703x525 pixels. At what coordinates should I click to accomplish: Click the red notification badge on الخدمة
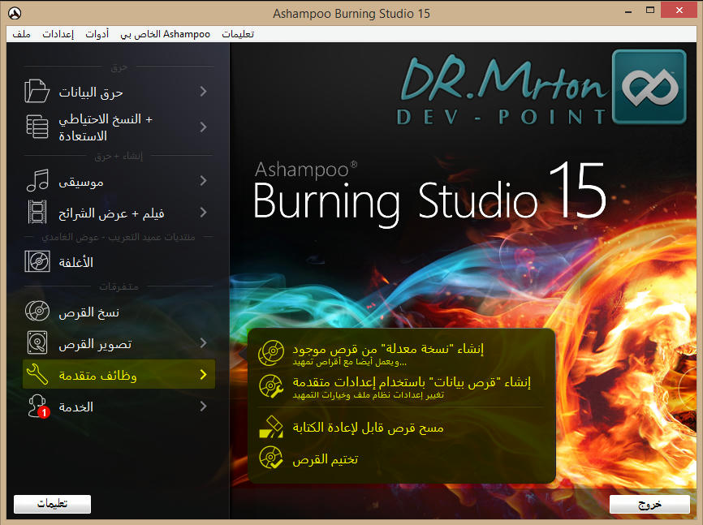coord(44,412)
